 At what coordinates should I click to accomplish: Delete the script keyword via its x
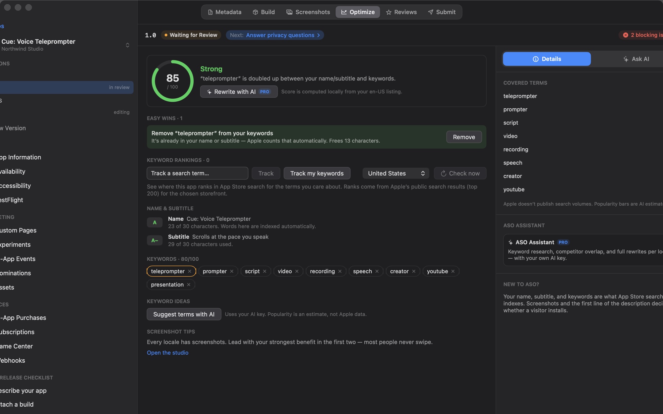click(x=265, y=271)
